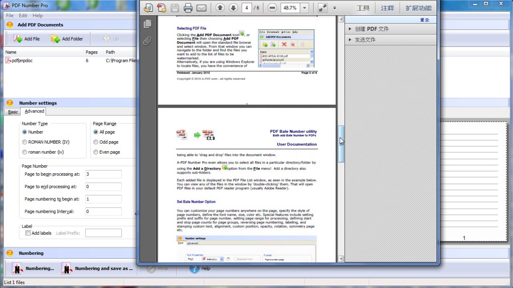Open the zoom percentage dropdown arrow

[x=305, y=8]
